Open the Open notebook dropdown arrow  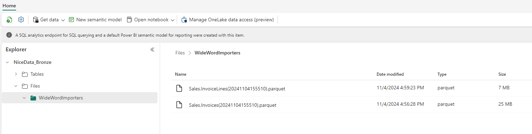(173, 20)
